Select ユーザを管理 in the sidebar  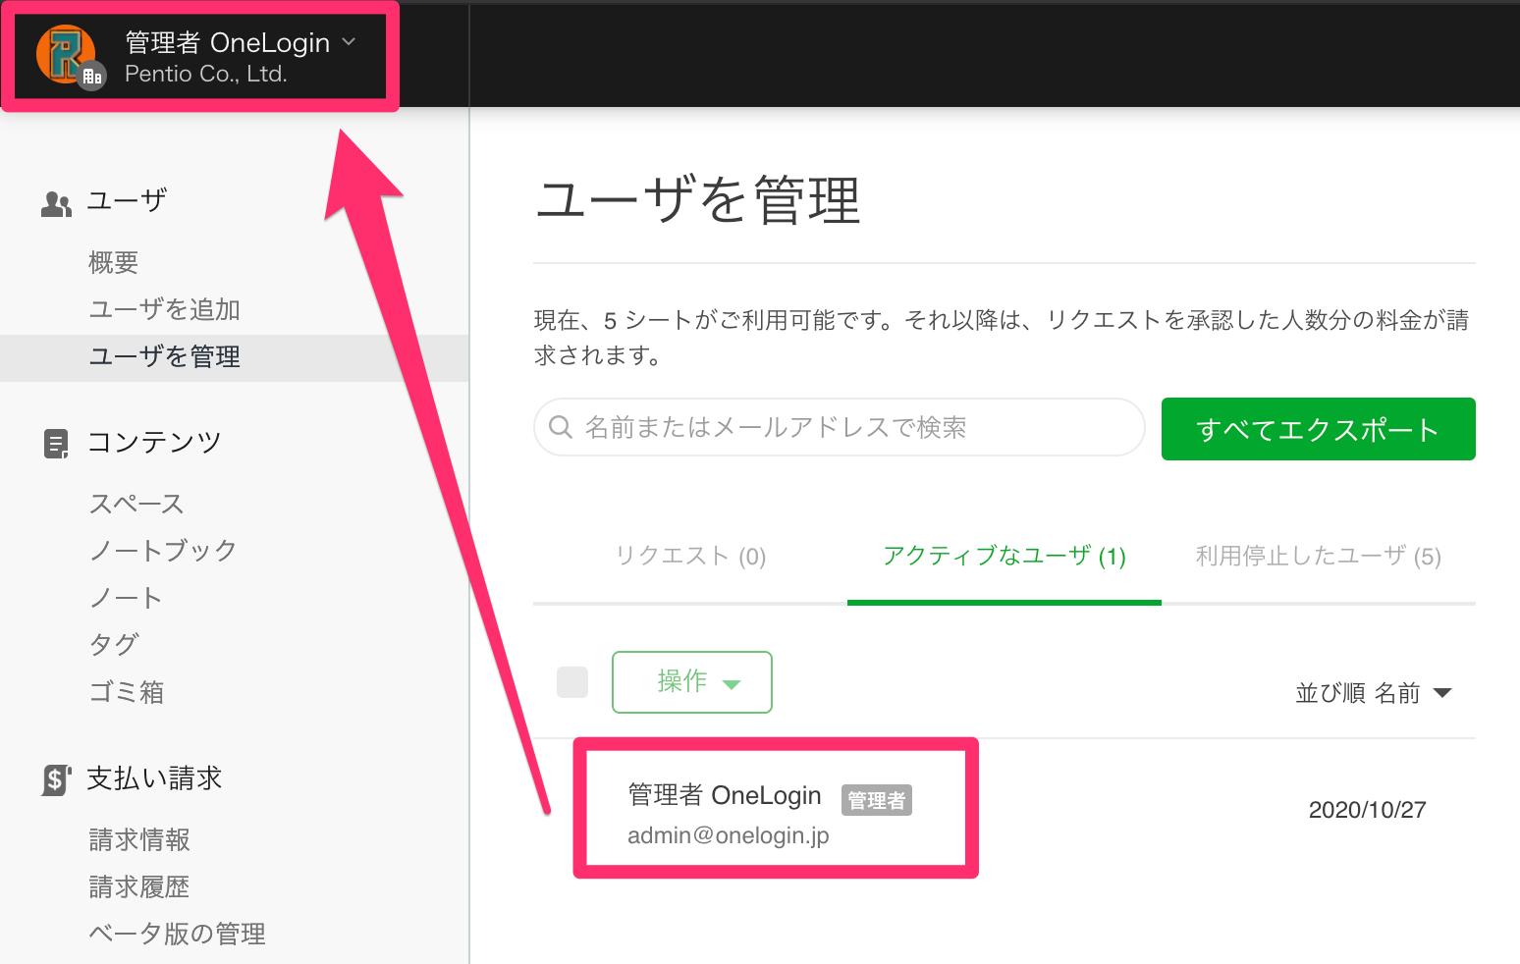pos(234,356)
